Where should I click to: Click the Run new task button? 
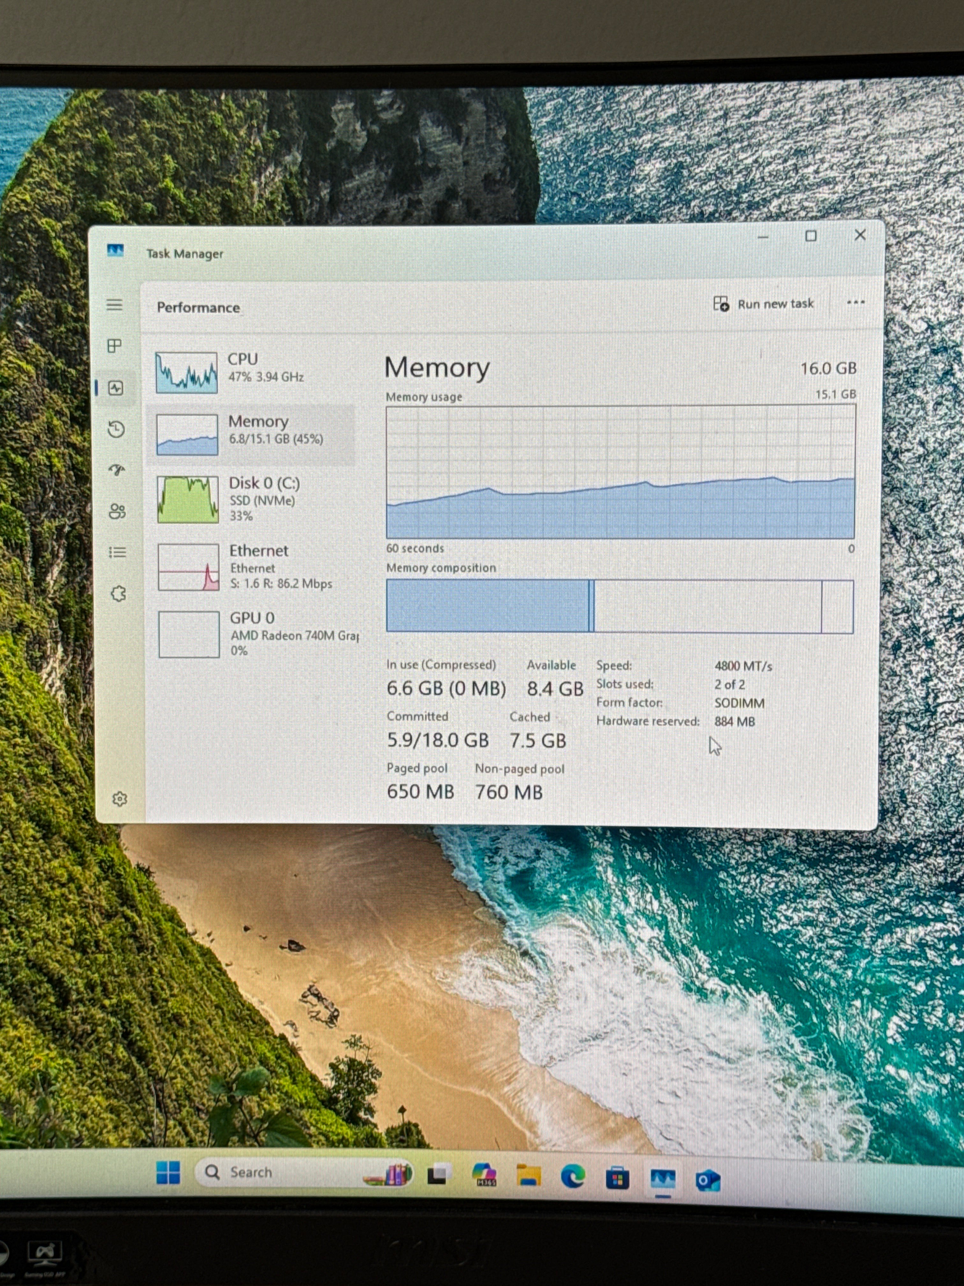pos(763,303)
